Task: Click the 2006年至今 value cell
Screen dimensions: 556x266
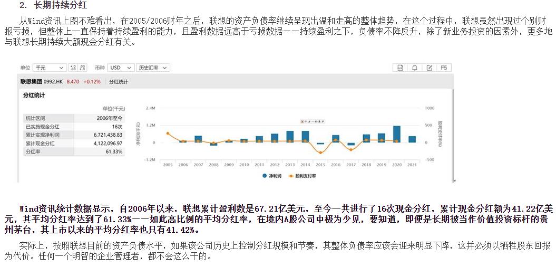Action: tap(100, 118)
